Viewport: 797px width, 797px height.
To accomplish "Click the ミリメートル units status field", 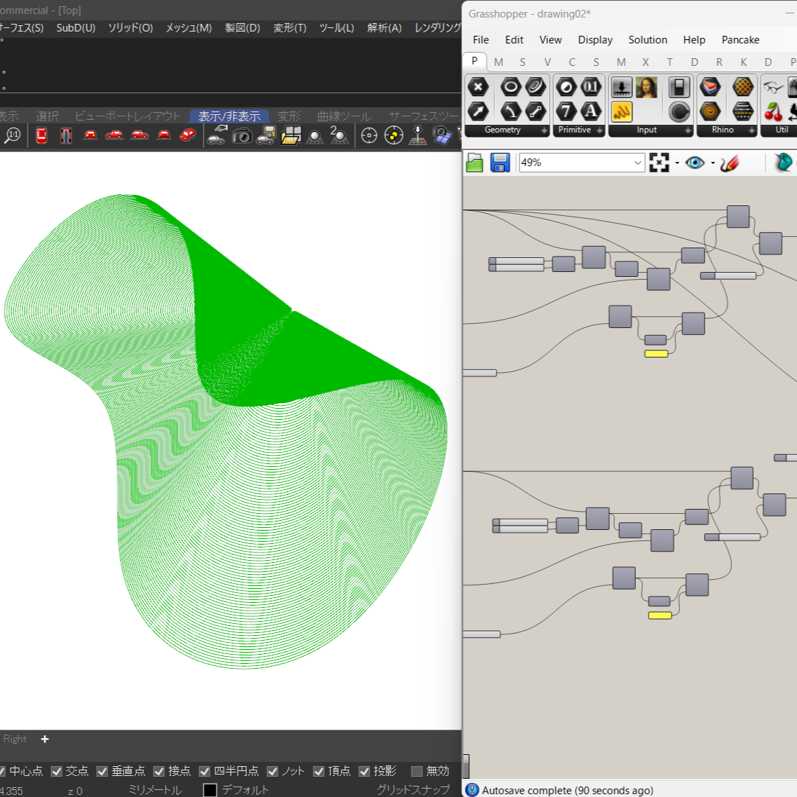I will click(154, 790).
